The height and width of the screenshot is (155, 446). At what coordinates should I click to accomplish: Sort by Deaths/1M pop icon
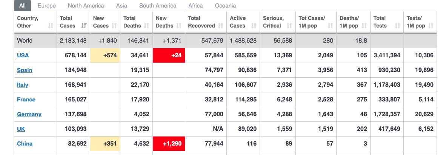coord(364,26)
